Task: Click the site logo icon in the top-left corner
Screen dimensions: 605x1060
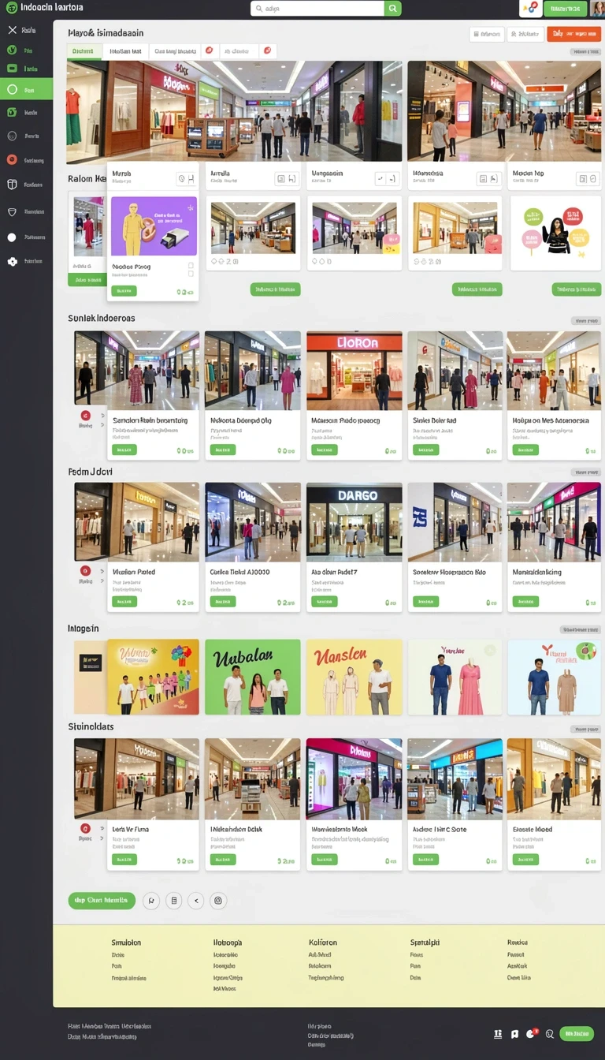Action: coord(11,7)
